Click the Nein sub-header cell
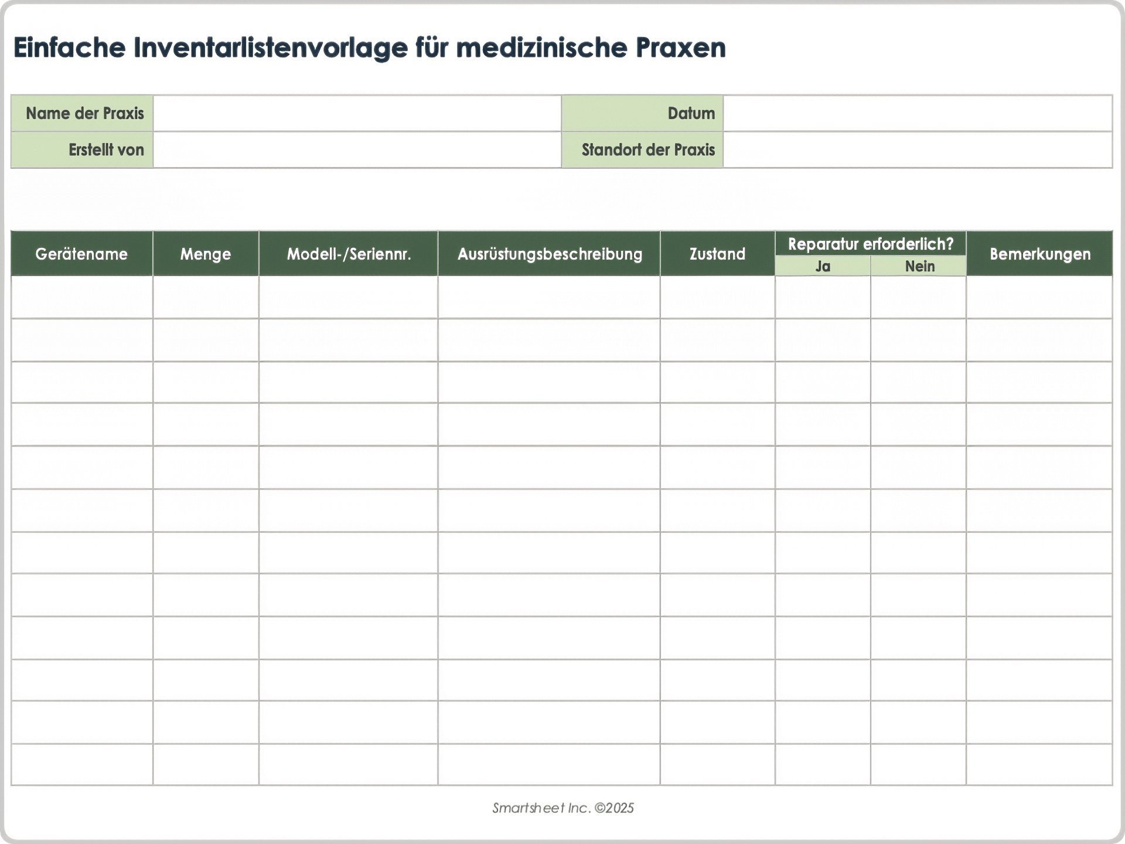Image resolution: width=1125 pixels, height=844 pixels. click(x=919, y=267)
